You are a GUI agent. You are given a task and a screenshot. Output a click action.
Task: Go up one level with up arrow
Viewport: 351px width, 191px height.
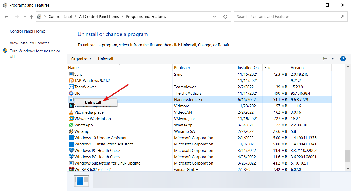tap(32, 17)
